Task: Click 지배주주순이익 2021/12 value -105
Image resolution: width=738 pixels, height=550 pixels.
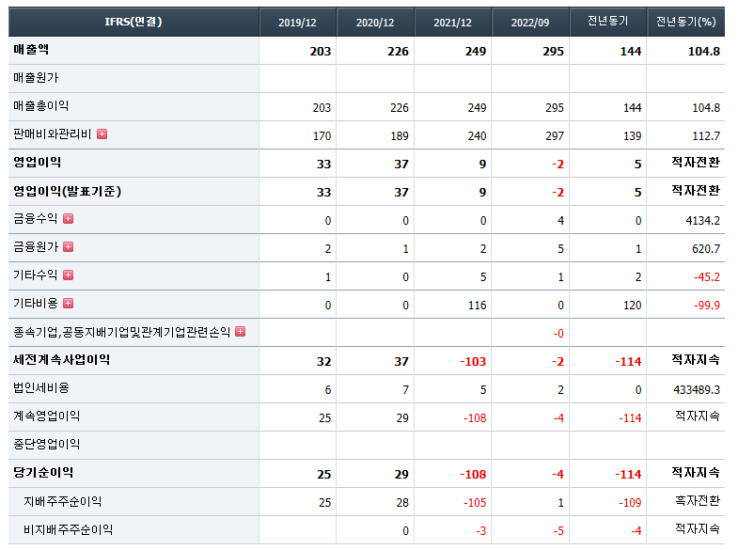Action: [475, 503]
